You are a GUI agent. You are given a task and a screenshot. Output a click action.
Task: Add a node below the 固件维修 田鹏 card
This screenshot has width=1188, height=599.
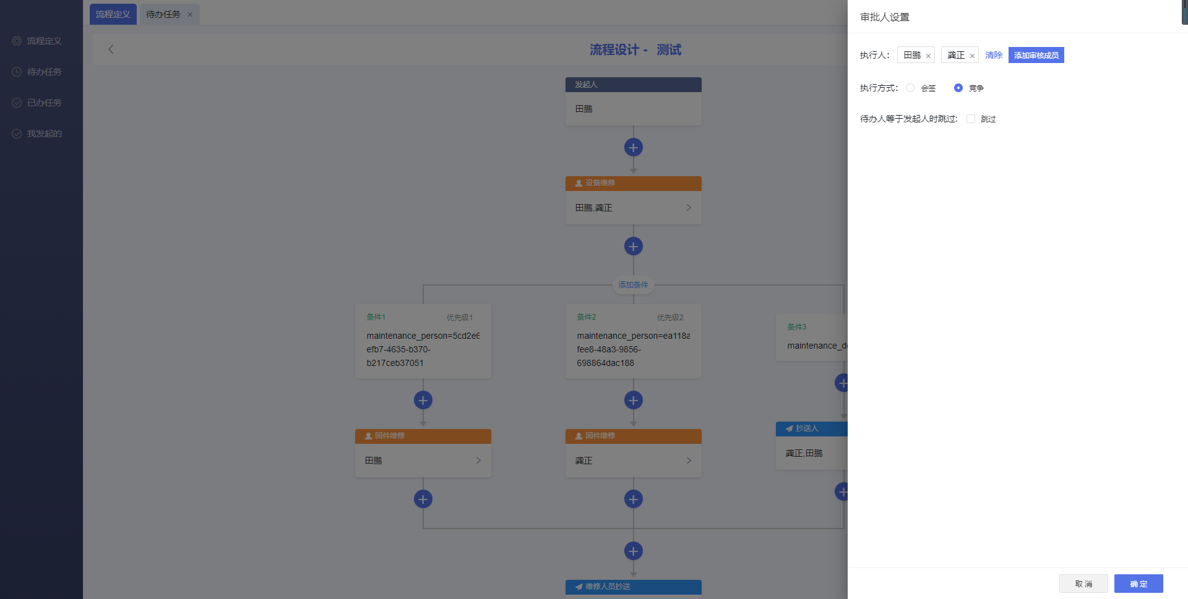pos(423,499)
